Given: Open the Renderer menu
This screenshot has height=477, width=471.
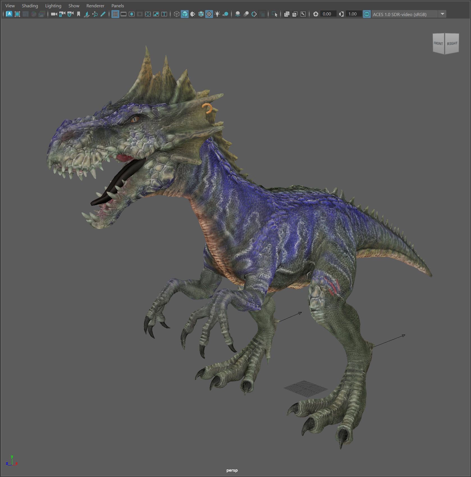Looking at the screenshot, I should 95,6.
